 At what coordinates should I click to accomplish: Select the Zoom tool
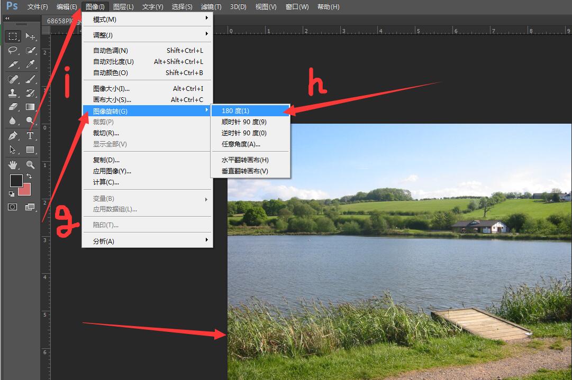tap(30, 165)
